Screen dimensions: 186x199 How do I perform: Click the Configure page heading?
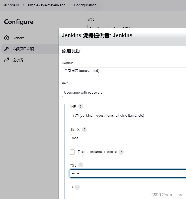pos(19,22)
